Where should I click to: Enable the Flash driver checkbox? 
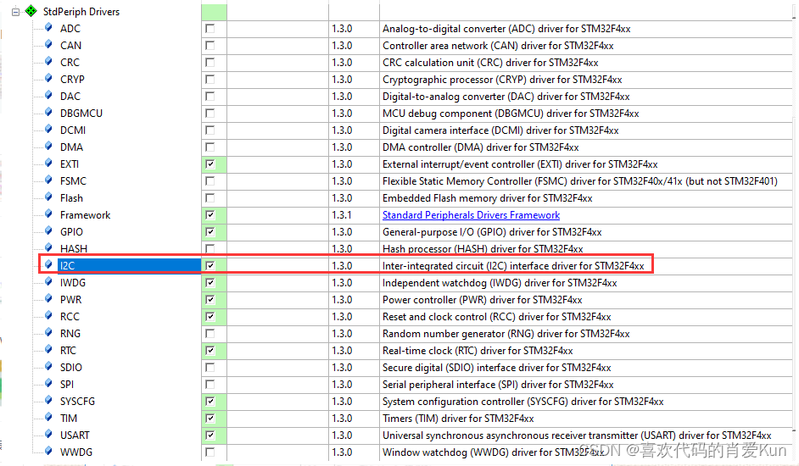tap(210, 197)
